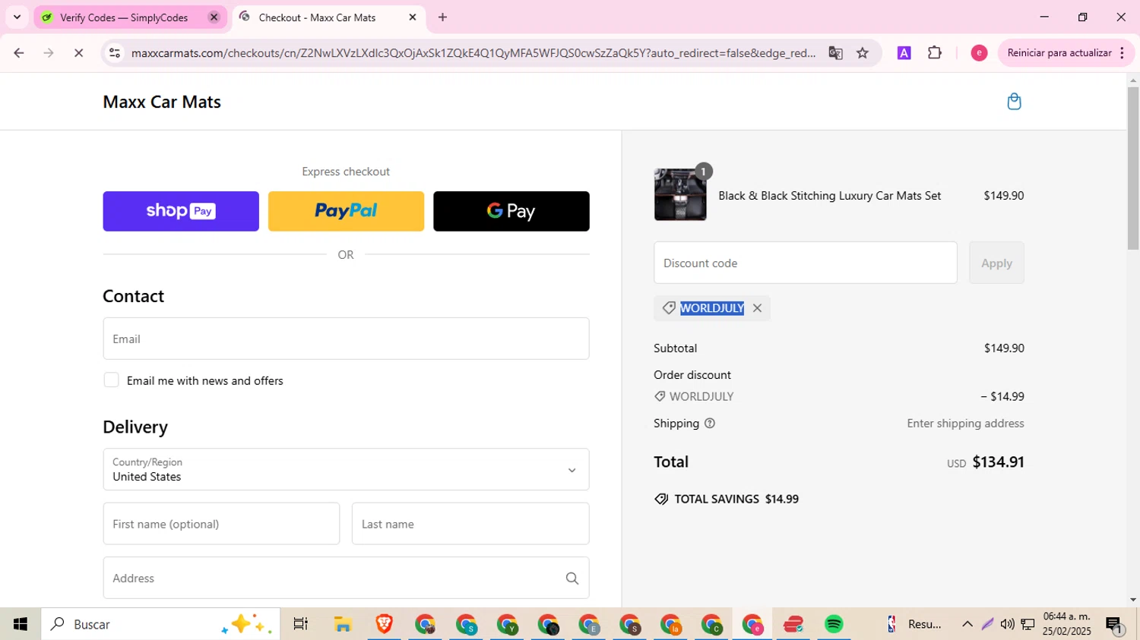
Task: Open the shopping bag cart icon
Action: coord(1014,102)
